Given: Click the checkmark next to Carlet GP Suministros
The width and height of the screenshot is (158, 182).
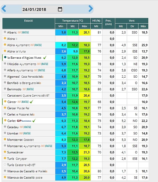Looking at the screenshot, I should tap(34, 120).
